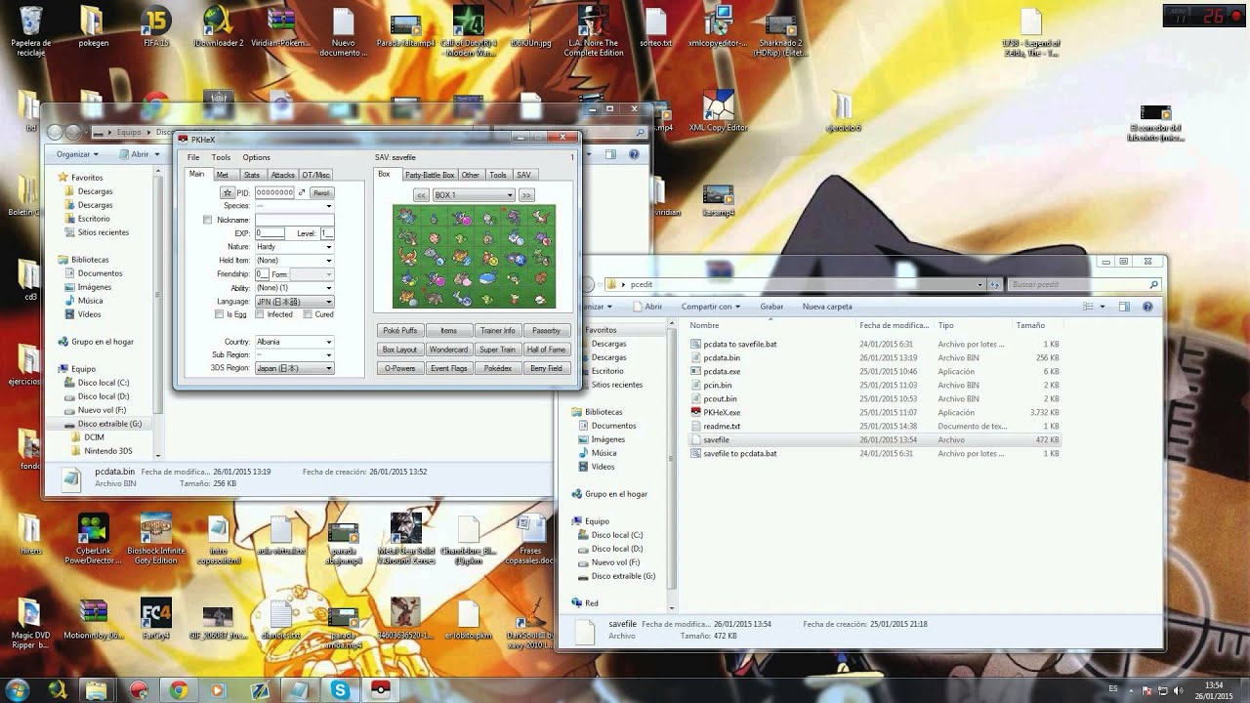Switch to the OT/Misc tab
The height and width of the screenshot is (703, 1250).
315,175
